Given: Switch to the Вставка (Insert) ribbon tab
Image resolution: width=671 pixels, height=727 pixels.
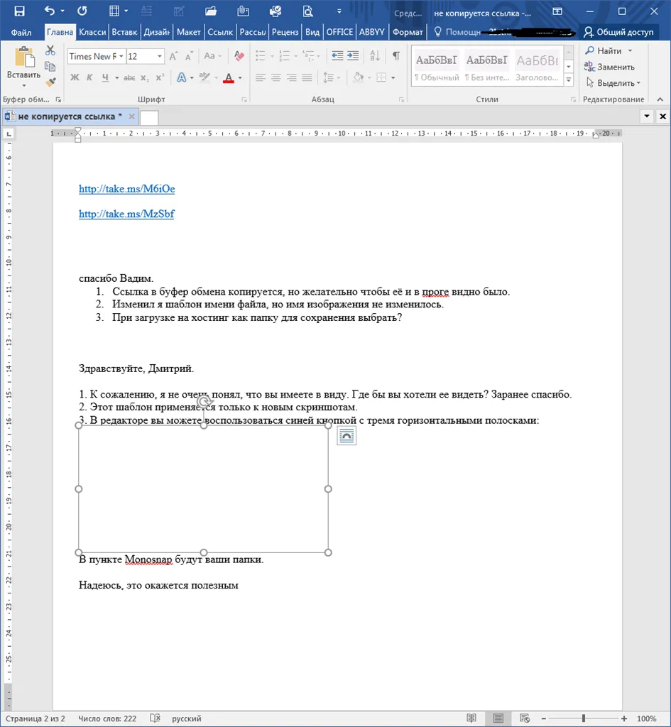Looking at the screenshot, I should (124, 32).
